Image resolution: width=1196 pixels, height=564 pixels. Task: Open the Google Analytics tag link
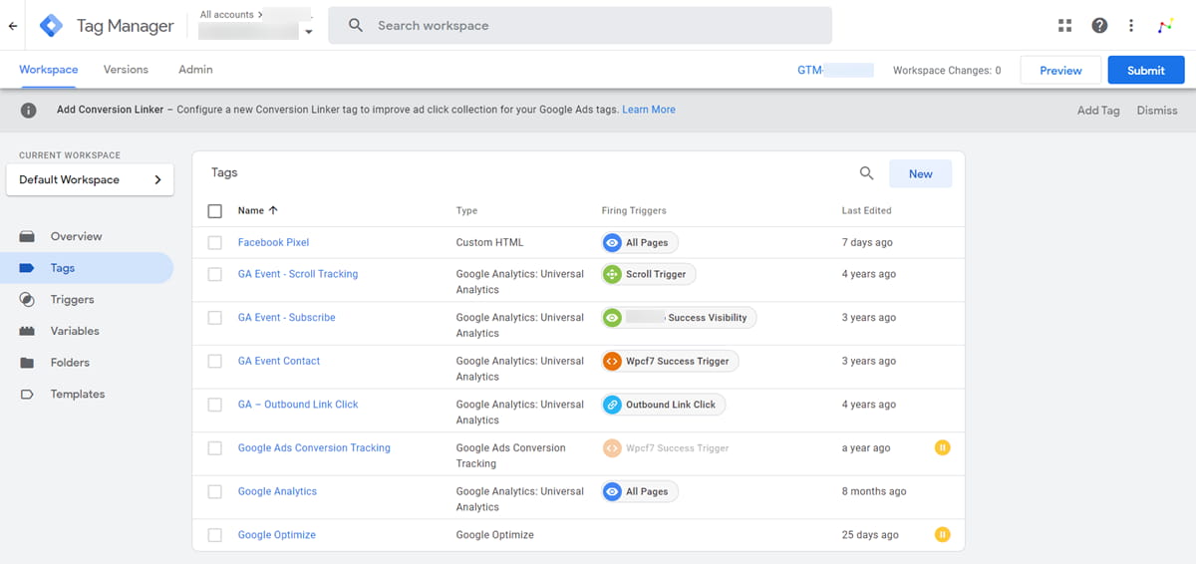click(277, 491)
